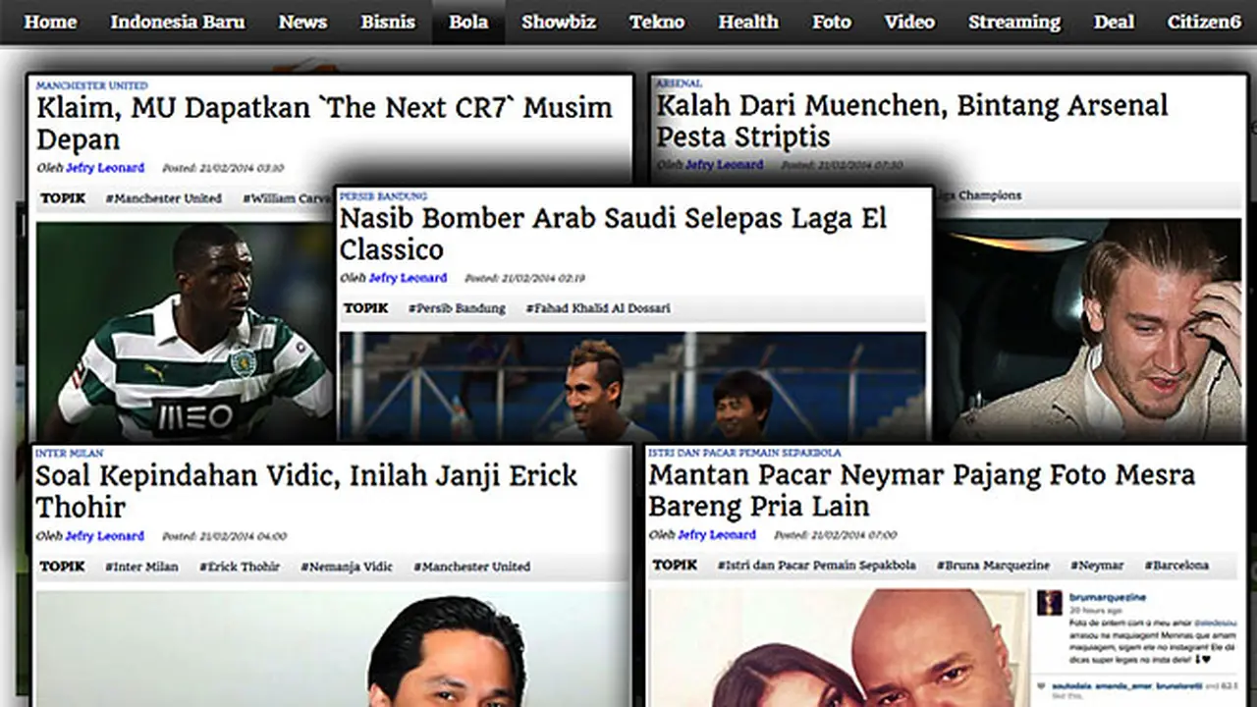Viewport: 1257px width, 707px height.
Task: View the blond player photo in the Arsenal article
Action: 1087,329
